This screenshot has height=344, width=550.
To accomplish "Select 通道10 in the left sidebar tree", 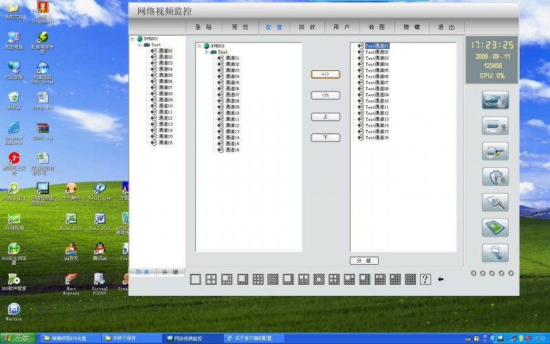I will tap(166, 106).
